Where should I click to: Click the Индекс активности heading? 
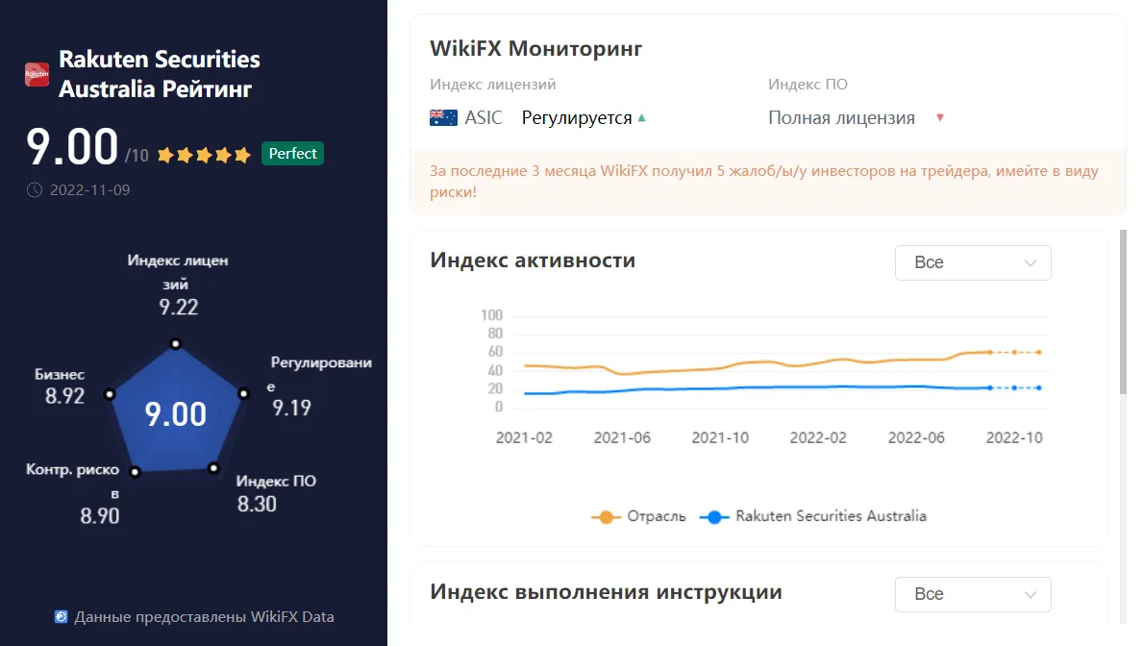click(x=533, y=260)
